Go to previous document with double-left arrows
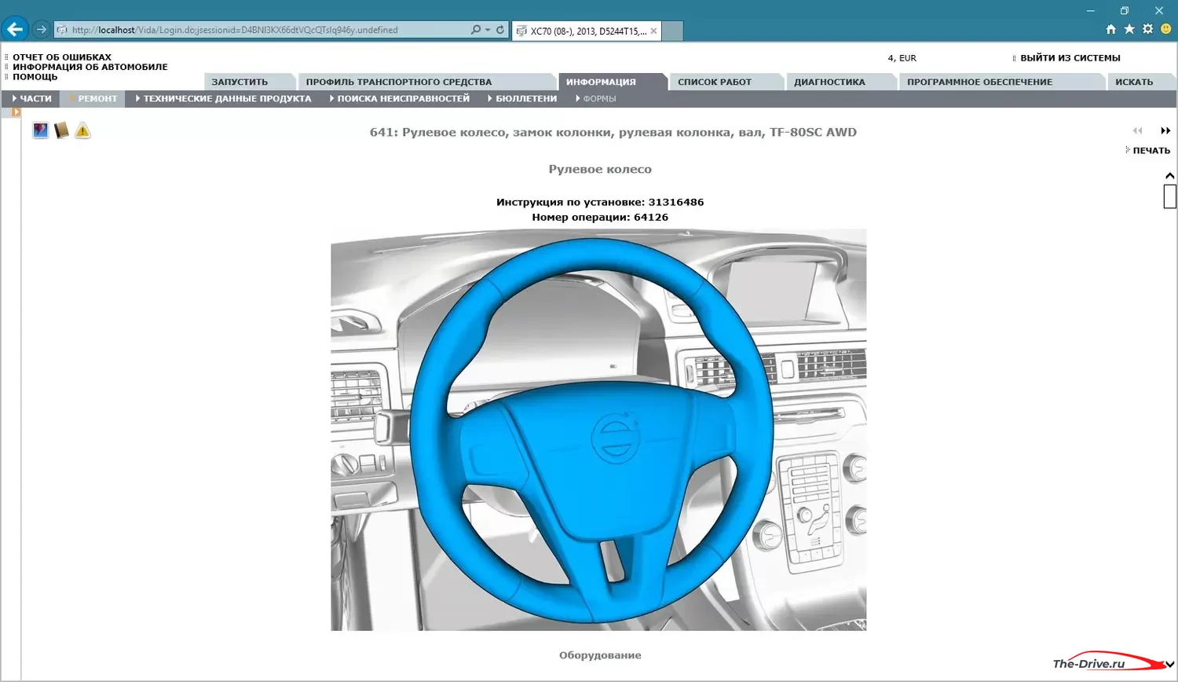The width and height of the screenshot is (1178, 682). point(1137,130)
